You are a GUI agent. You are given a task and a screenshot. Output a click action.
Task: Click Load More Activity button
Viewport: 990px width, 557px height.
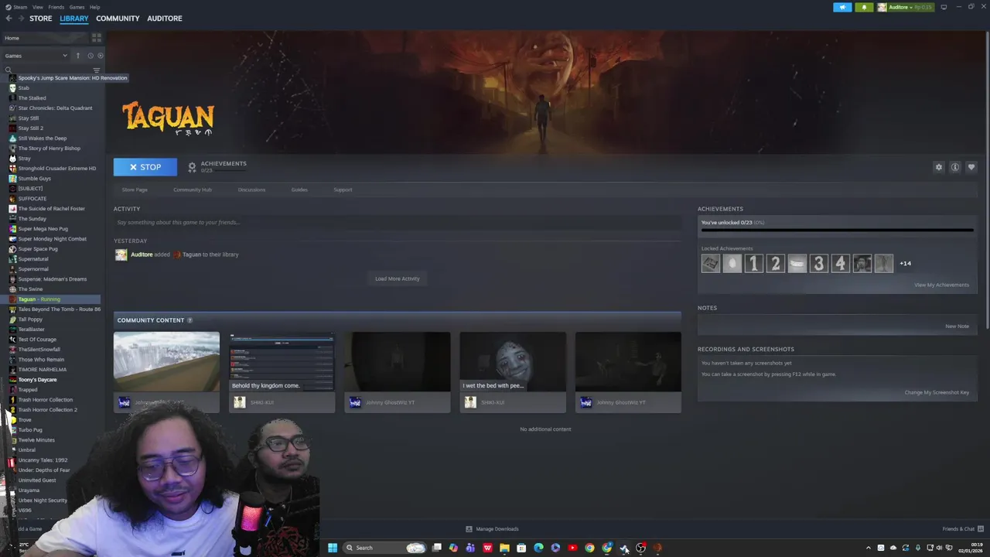398,278
